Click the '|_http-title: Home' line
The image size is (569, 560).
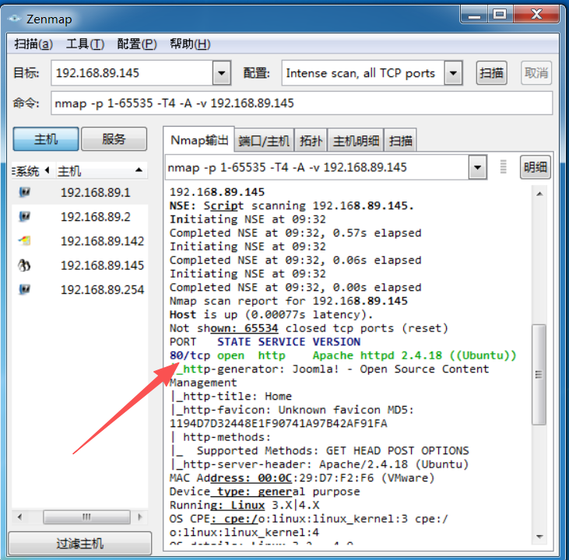(x=231, y=396)
